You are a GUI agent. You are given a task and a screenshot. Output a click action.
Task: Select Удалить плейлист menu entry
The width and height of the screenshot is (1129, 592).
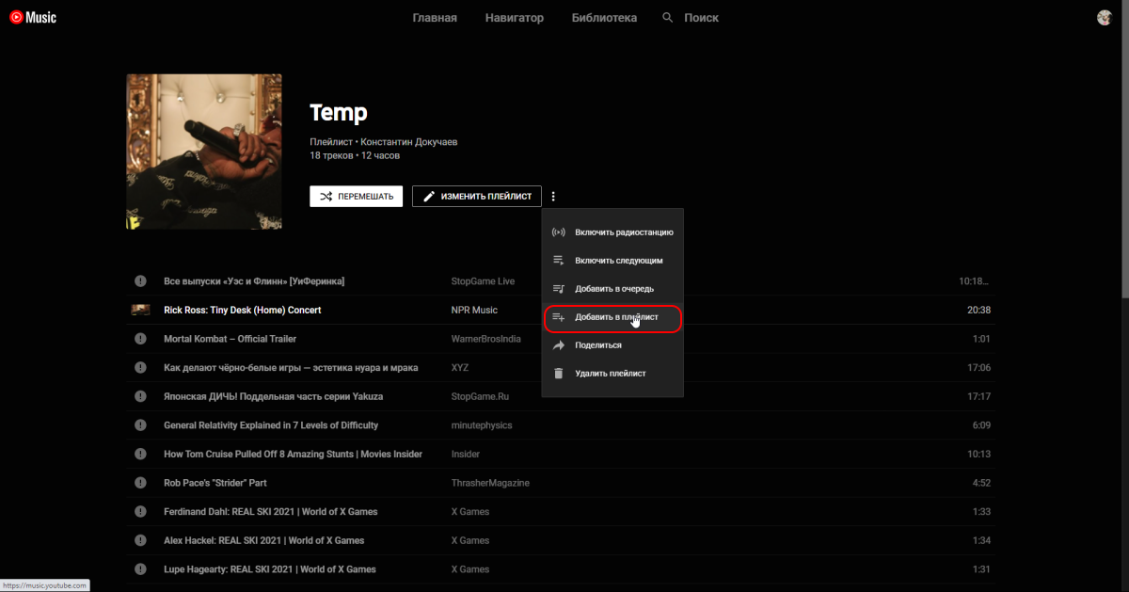(x=612, y=374)
